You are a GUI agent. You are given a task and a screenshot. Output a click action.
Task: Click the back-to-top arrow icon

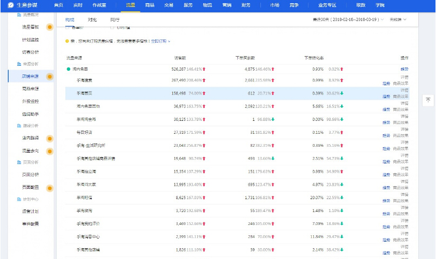pos(428,100)
